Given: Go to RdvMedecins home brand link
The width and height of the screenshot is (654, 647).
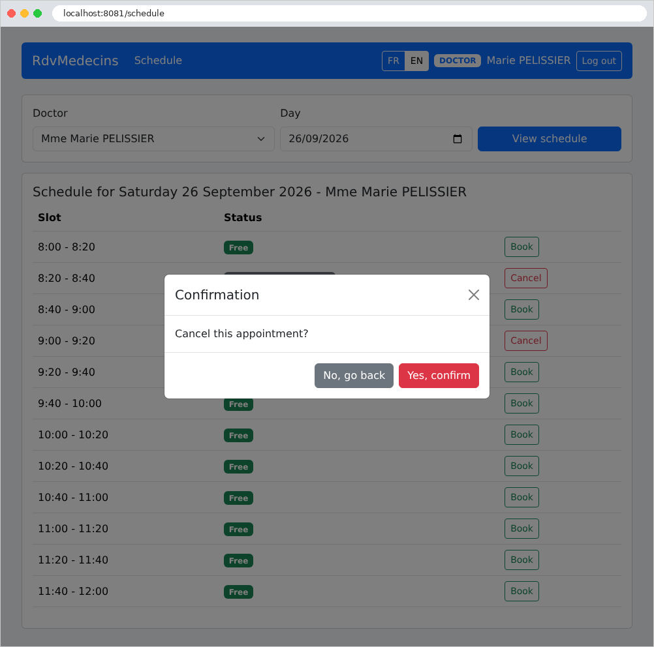Looking at the screenshot, I should tap(76, 61).
